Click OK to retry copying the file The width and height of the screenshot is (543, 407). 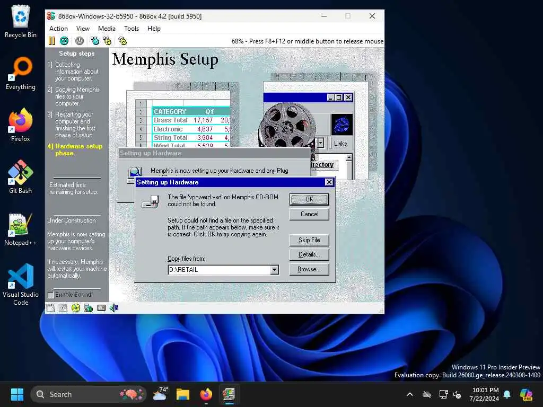[309, 199]
